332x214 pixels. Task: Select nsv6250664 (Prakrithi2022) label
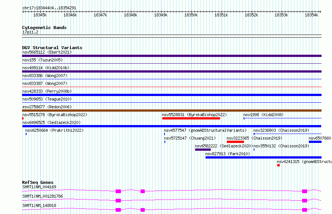54,130
